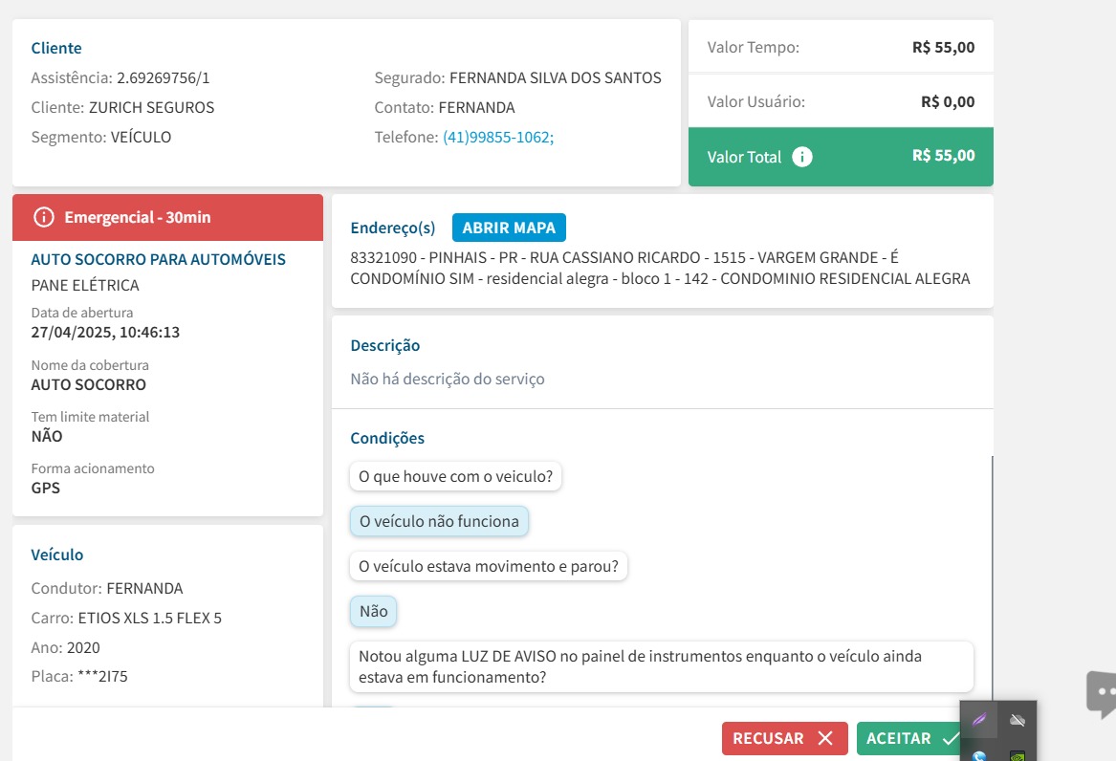Click the LUZ DE AVISO question bubble

(x=661, y=666)
